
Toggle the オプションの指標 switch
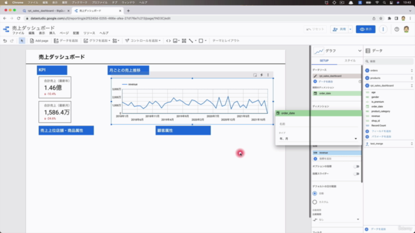[x=357, y=166]
